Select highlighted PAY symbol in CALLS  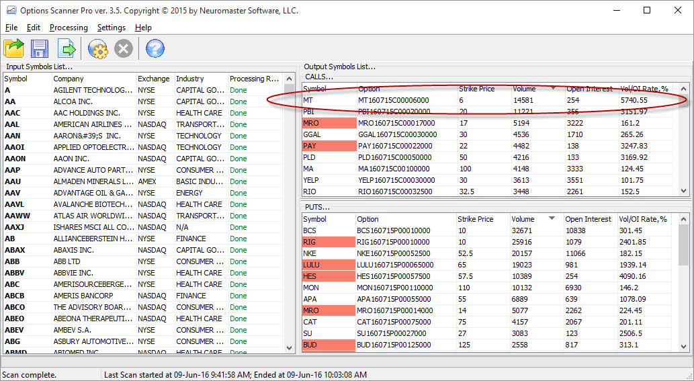[x=329, y=146]
